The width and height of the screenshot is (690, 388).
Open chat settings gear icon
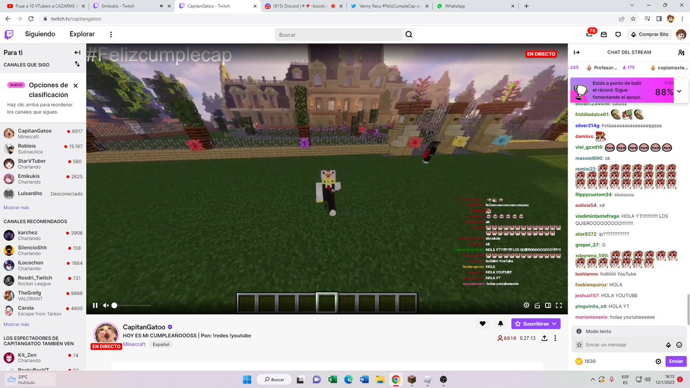tap(658, 362)
